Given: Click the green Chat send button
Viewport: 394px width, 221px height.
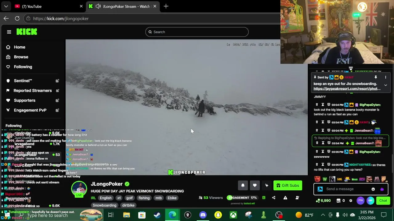Looking at the screenshot, I should 383,201.
